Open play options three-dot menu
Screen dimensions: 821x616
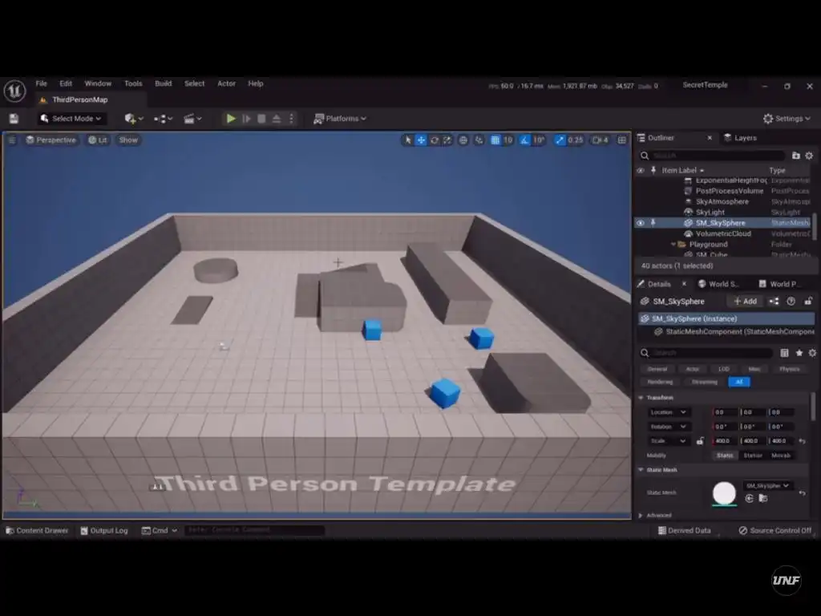tap(291, 119)
